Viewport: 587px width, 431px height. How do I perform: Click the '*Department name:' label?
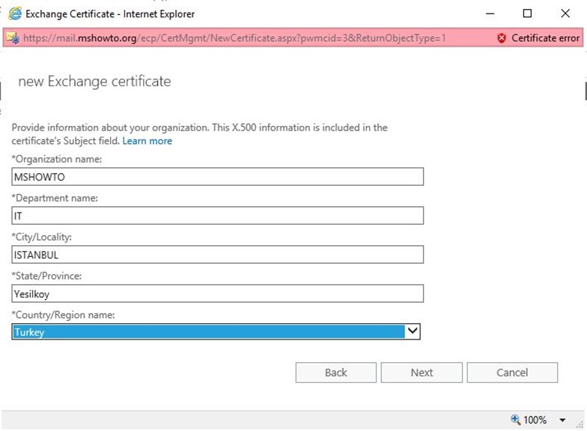click(x=55, y=198)
